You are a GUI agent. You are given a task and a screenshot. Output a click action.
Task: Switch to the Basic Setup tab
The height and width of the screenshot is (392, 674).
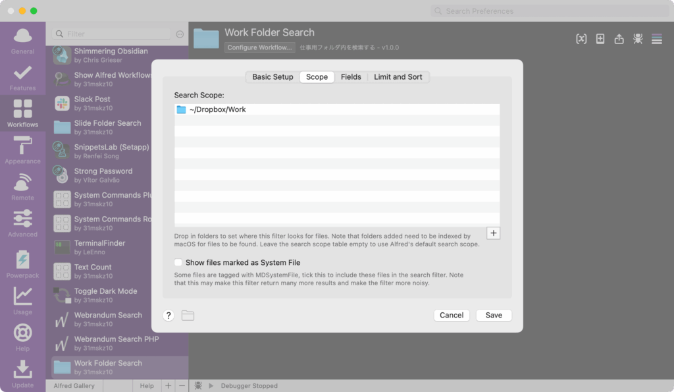[272, 77]
